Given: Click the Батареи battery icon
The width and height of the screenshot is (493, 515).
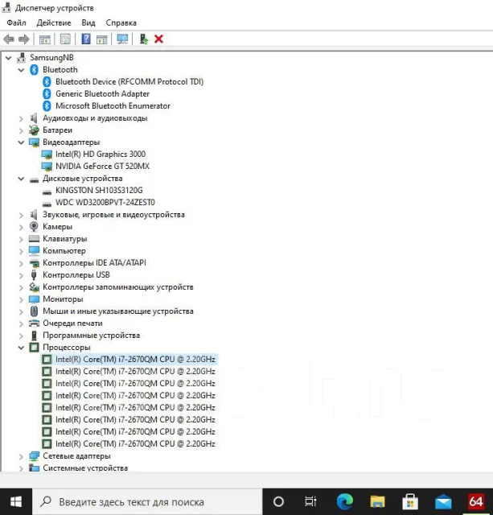Looking at the screenshot, I should pos(34,130).
